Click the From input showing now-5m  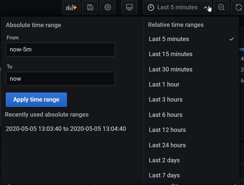(x=60, y=50)
